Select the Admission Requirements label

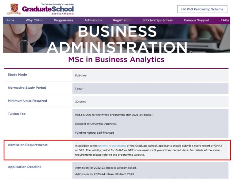click(28, 145)
